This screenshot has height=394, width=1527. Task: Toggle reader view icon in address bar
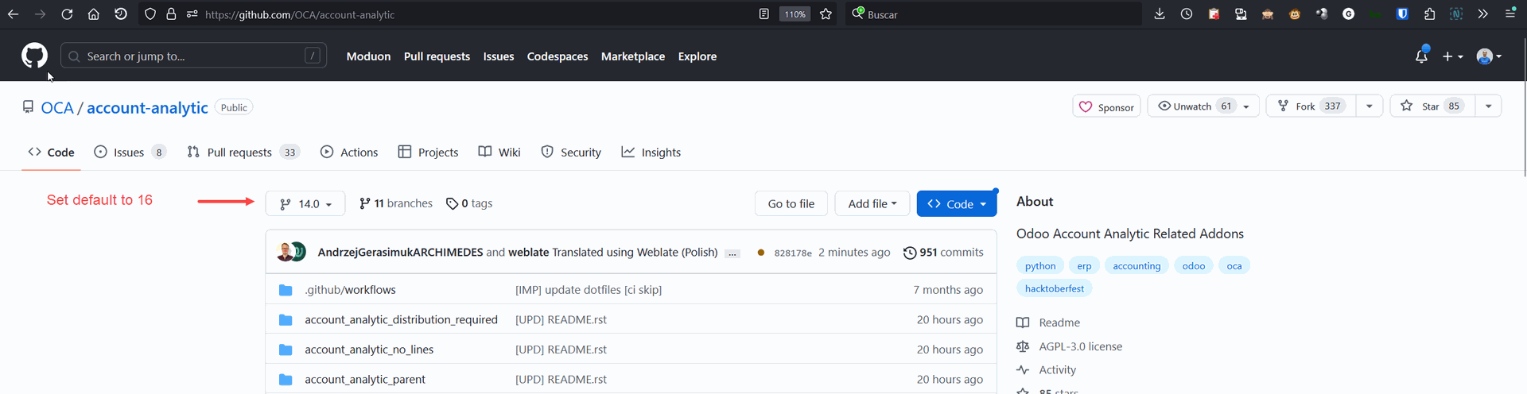[763, 14]
